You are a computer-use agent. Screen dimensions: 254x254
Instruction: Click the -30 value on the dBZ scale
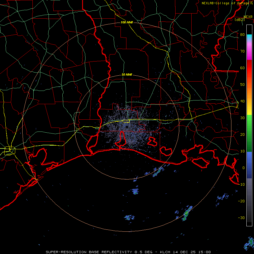point(241,218)
